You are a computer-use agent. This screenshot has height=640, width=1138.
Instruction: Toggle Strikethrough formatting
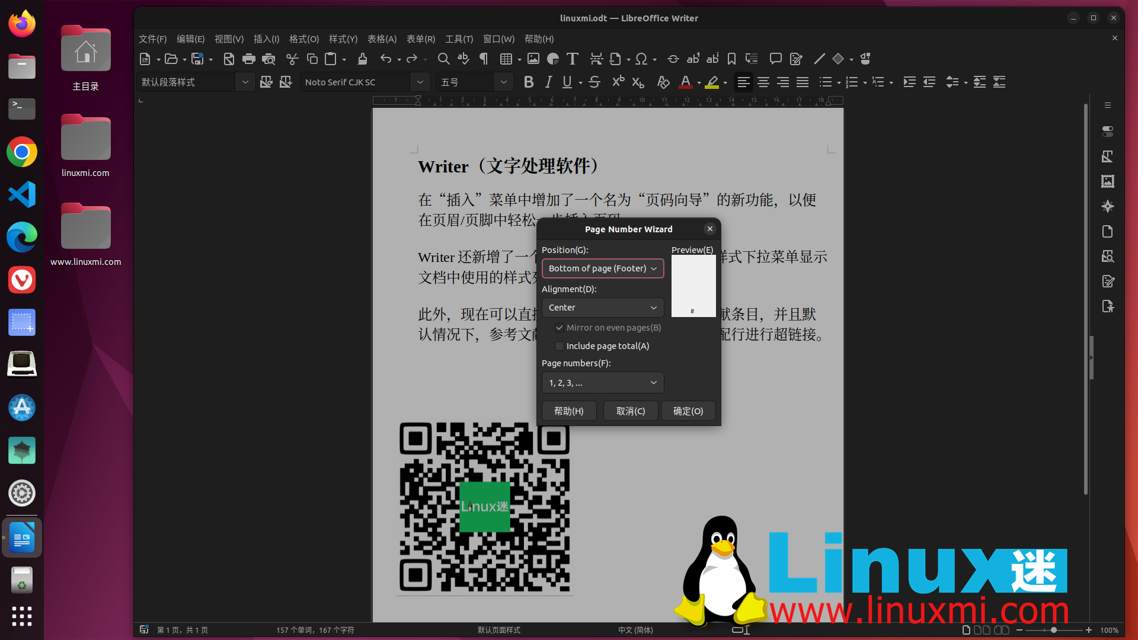[x=594, y=82]
